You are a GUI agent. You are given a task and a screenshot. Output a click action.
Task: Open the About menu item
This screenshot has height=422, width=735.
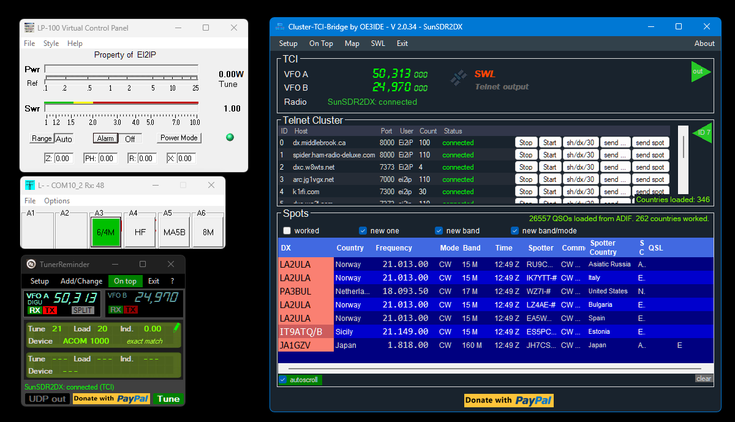[704, 43]
